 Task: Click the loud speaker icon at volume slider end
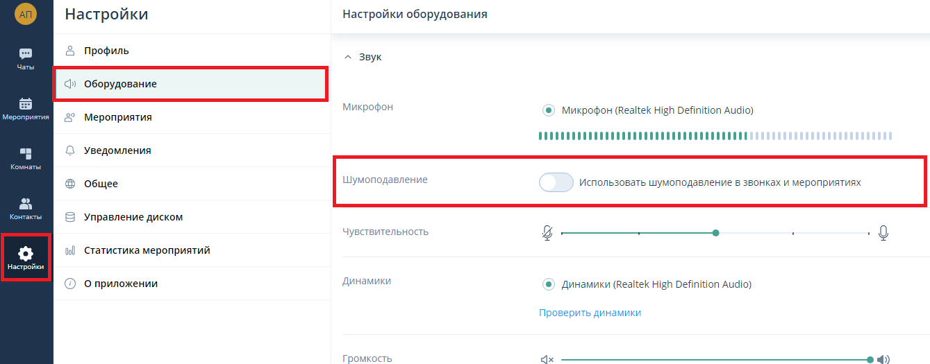(x=883, y=360)
